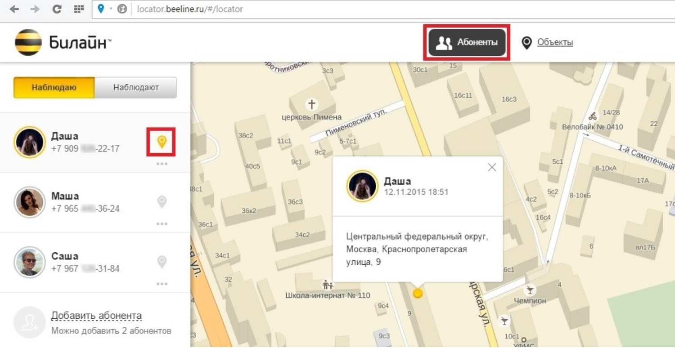Select the Наблюдаю tab
This screenshot has width=675, height=348.
[x=54, y=88]
